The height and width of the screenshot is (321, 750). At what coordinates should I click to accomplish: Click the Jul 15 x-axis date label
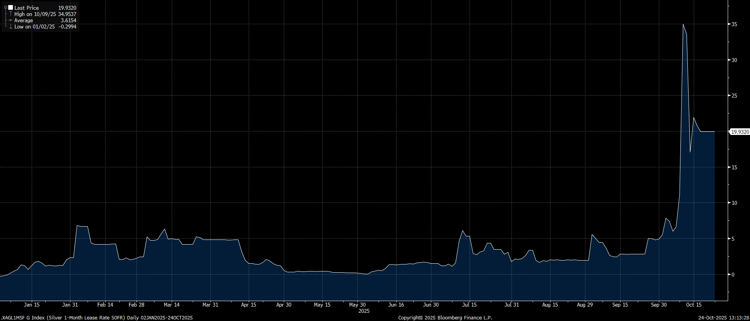(469, 305)
